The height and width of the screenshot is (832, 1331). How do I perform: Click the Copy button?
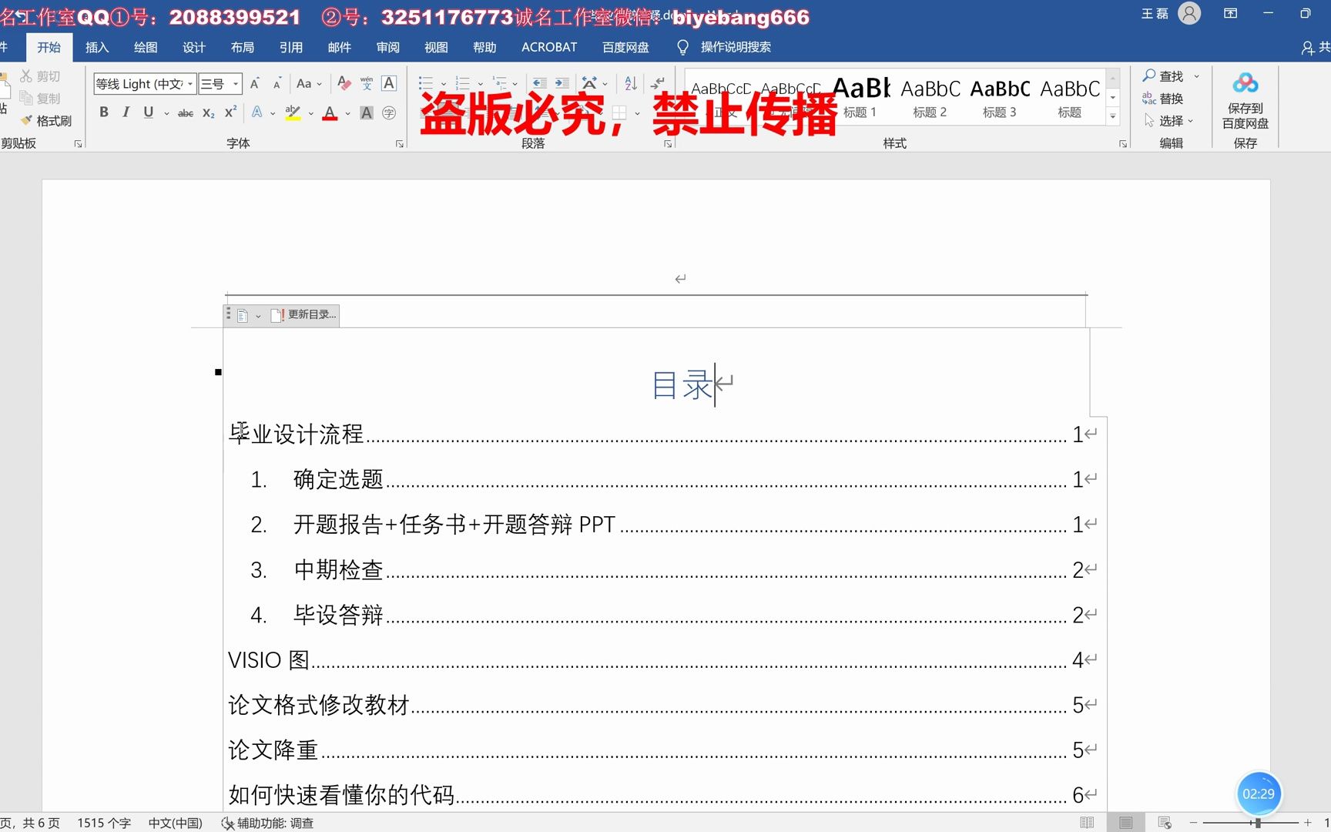coord(40,99)
